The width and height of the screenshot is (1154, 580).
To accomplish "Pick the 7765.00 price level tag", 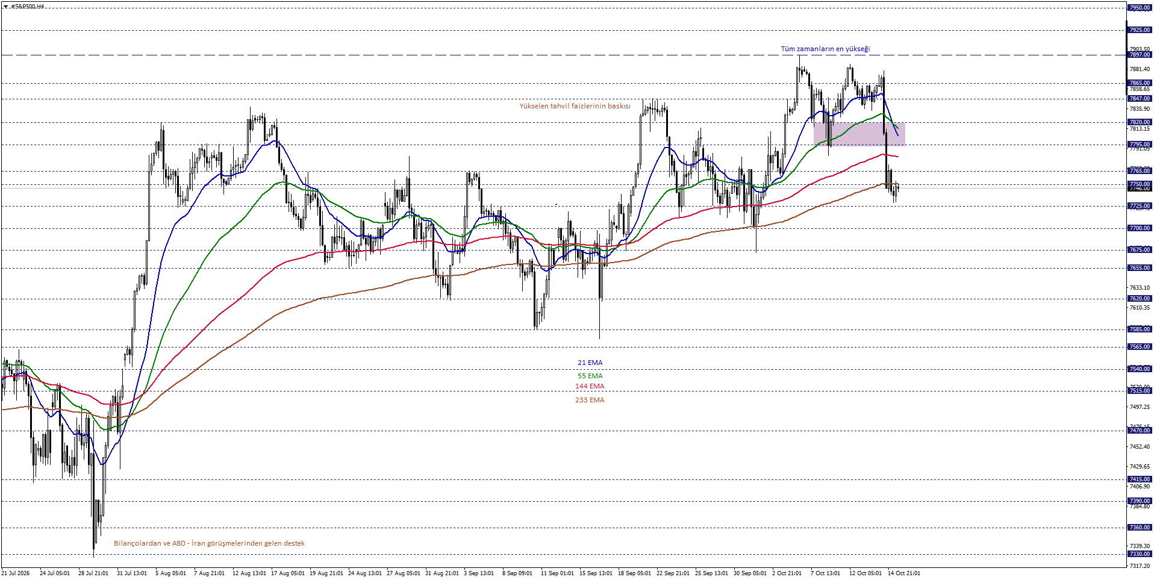I will pos(1140,171).
